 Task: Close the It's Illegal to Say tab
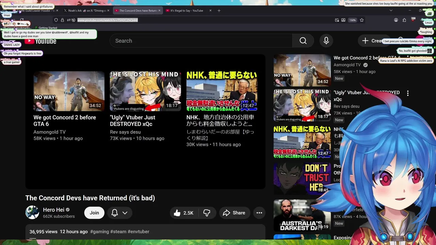coord(210,11)
